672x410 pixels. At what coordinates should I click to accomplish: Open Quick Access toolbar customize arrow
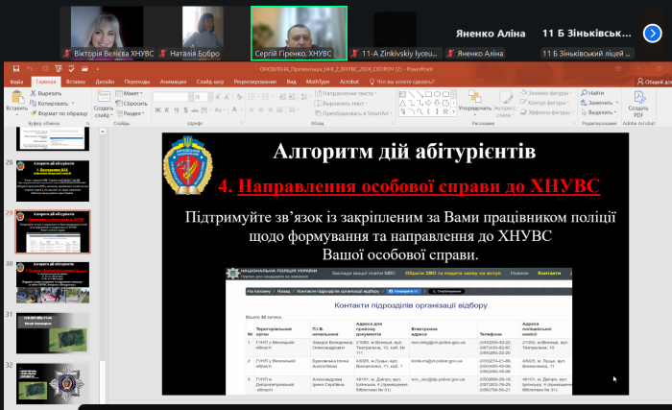(97, 68)
